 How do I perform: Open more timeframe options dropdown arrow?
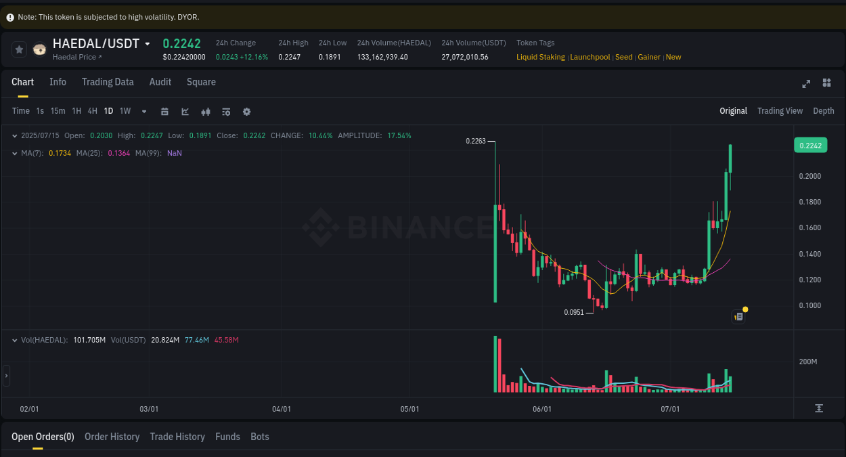pyautogui.click(x=143, y=111)
